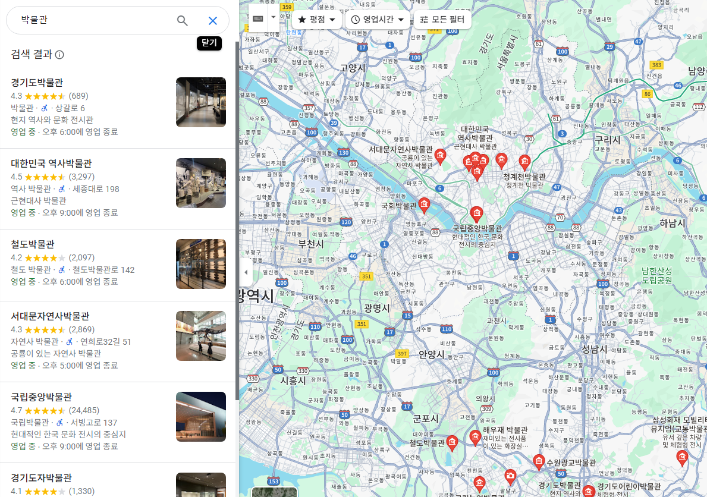Open the 대한민국 역사박물관 result title
The height and width of the screenshot is (497, 707).
(51, 163)
